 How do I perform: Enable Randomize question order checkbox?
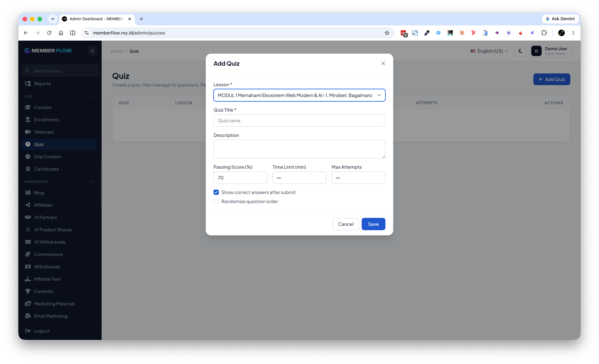[216, 201]
